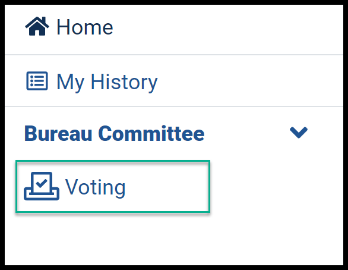The height and width of the screenshot is (270, 348).
Task: Click the Bureau Committee heading text
Action: tap(114, 134)
